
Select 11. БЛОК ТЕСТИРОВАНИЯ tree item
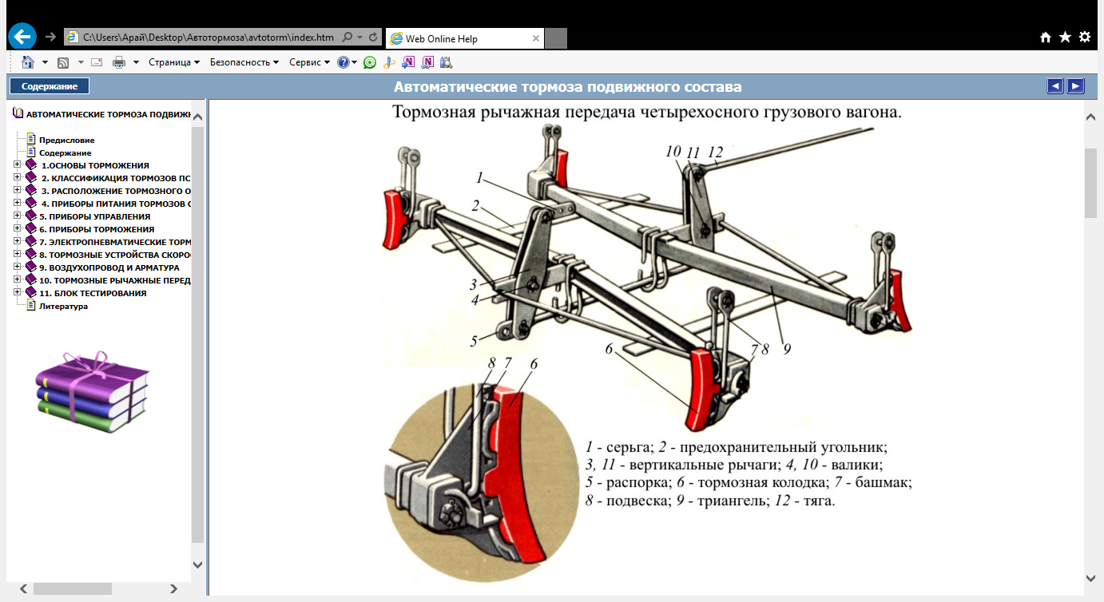pos(93,293)
